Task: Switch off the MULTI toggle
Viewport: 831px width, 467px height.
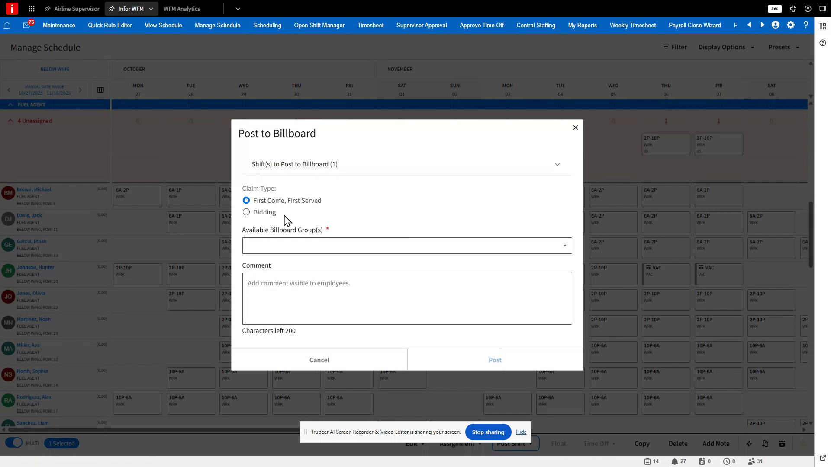Action: 13,443
